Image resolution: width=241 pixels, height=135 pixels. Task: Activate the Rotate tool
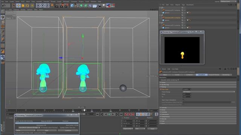point(27,6)
